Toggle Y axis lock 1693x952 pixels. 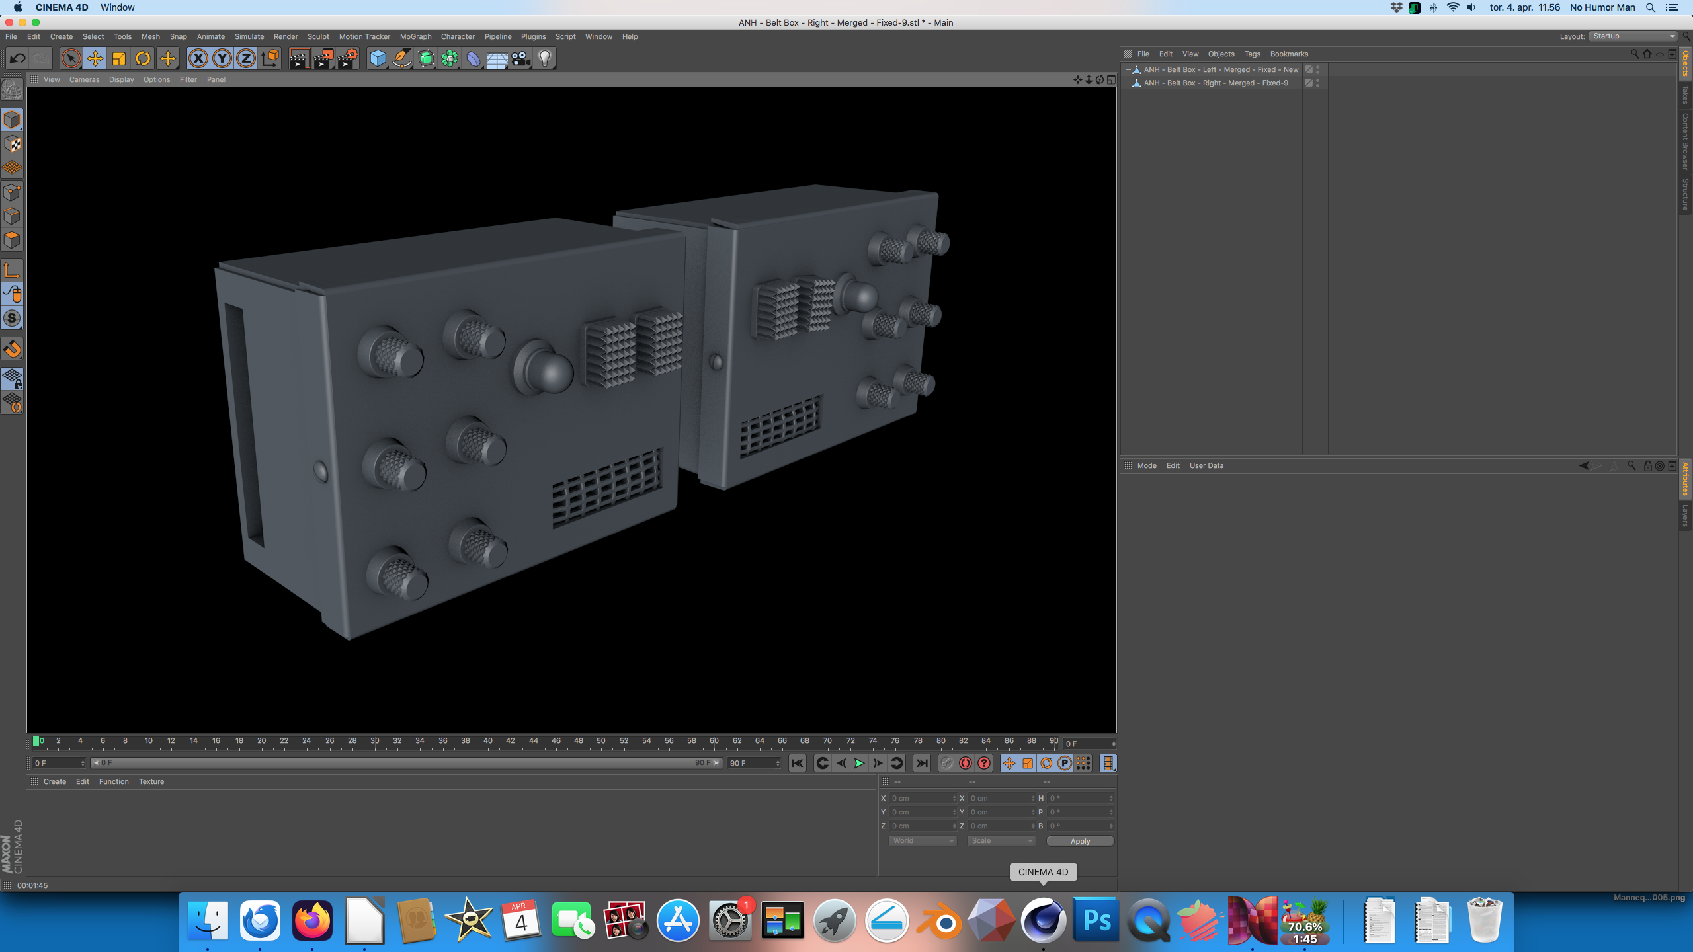click(222, 58)
